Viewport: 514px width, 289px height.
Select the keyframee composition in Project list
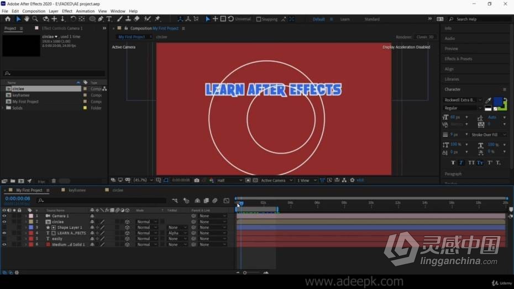(20, 95)
